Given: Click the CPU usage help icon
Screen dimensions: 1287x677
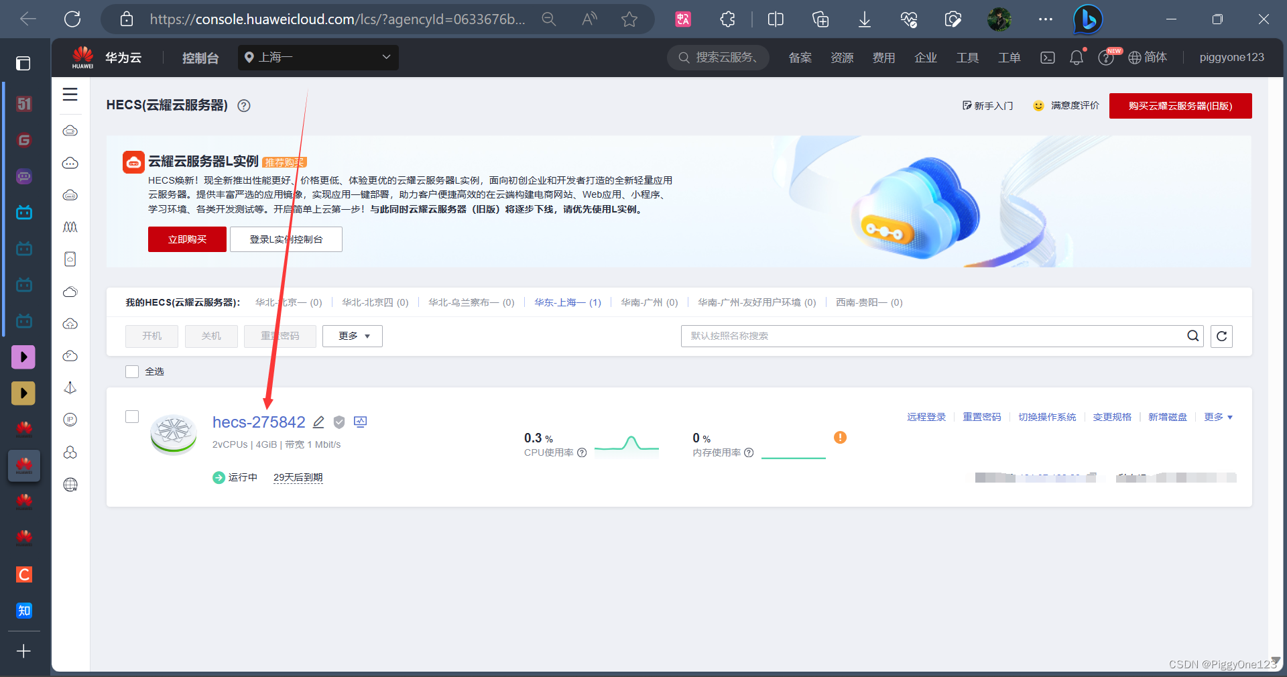Looking at the screenshot, I should [x=582, y=452].
